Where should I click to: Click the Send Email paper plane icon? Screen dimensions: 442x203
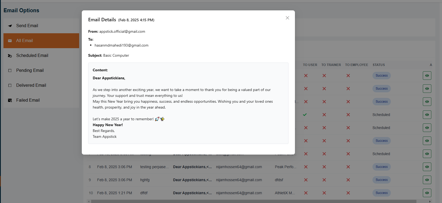tap(10, 26)
